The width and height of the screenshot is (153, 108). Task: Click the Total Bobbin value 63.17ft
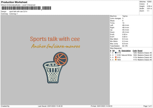pos(125,46)
